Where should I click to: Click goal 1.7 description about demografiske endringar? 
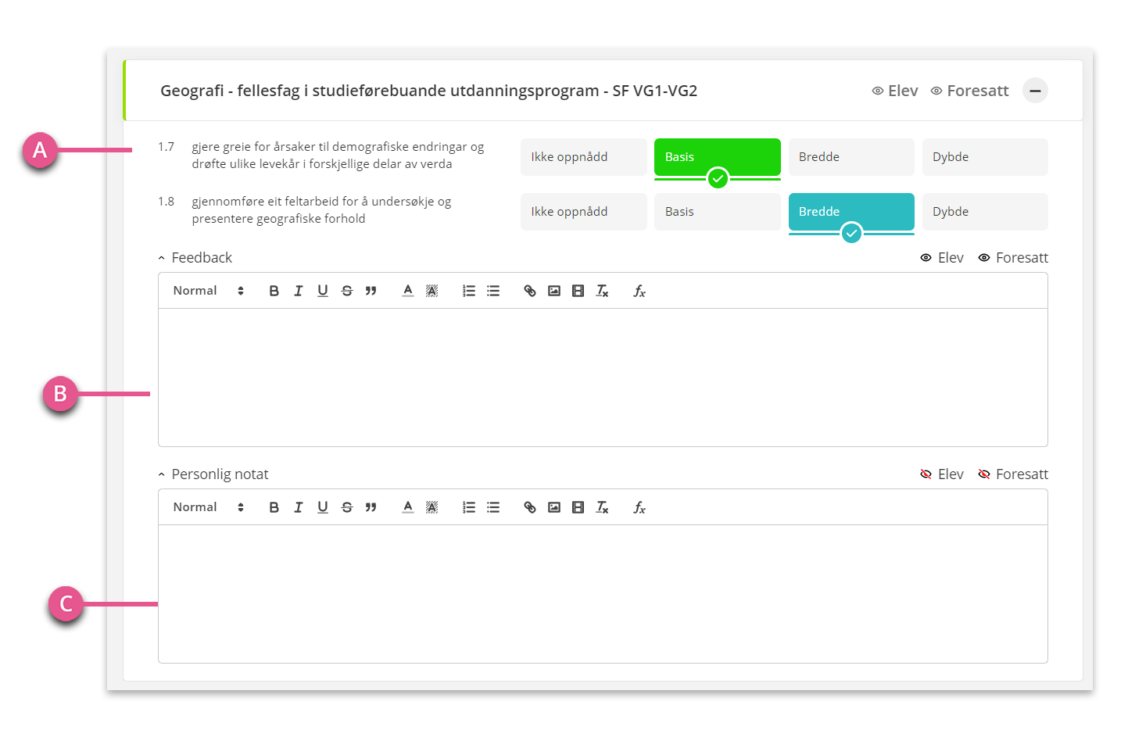pyautogui.click(x=338, y=156)
